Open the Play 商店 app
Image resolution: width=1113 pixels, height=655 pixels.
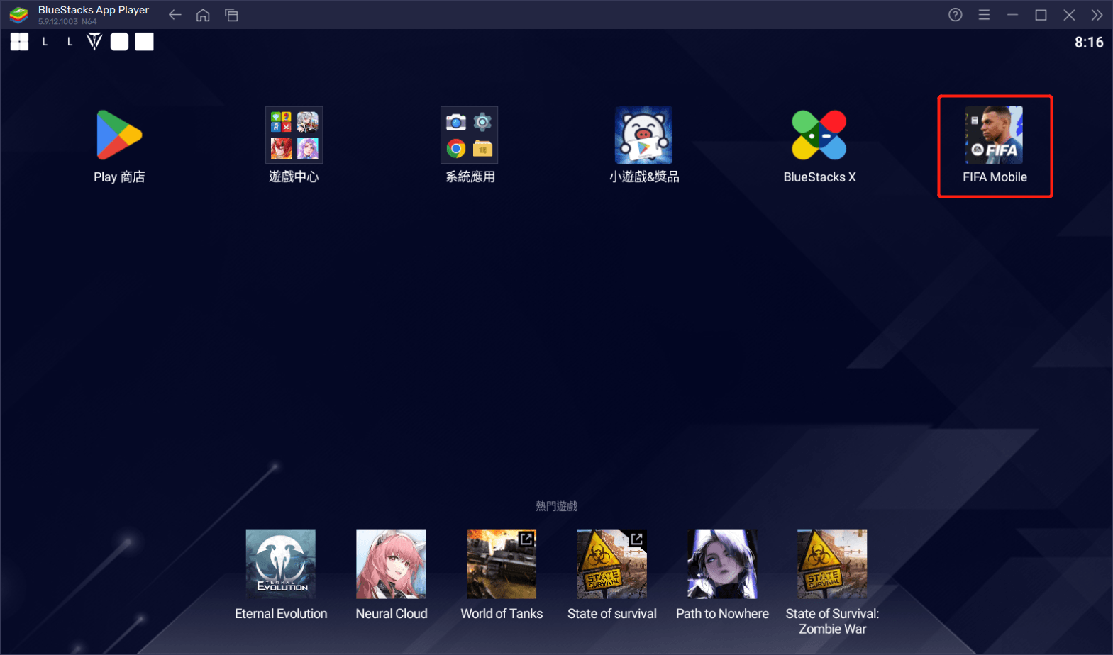119,135
